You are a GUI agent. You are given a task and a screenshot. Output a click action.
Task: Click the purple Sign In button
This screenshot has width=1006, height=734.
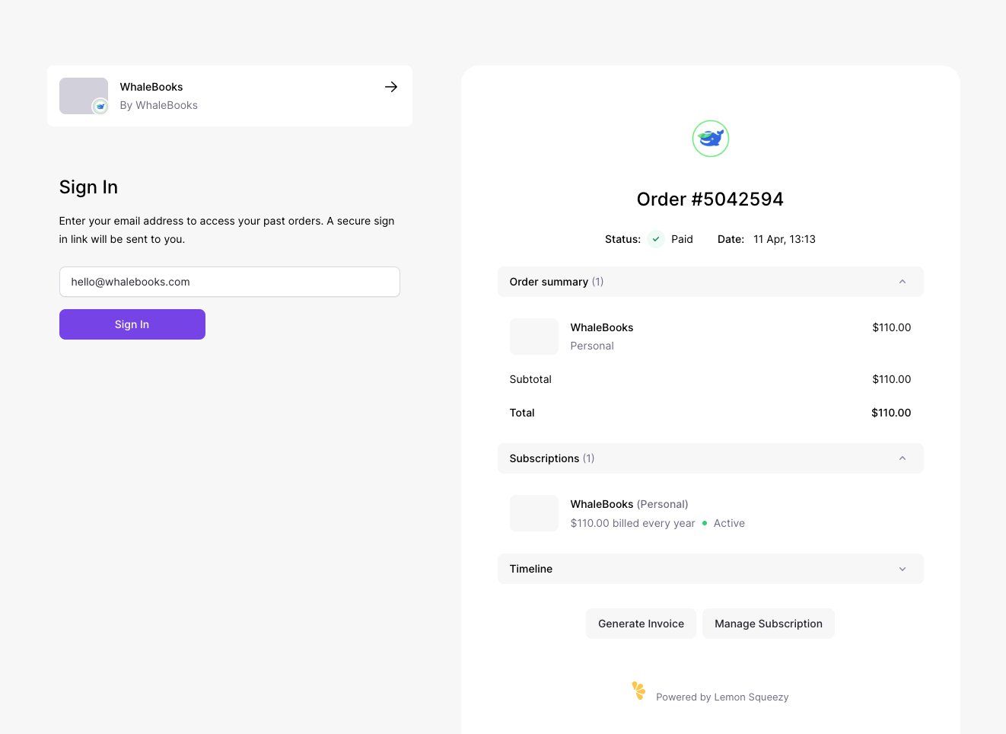pos(132,324)
